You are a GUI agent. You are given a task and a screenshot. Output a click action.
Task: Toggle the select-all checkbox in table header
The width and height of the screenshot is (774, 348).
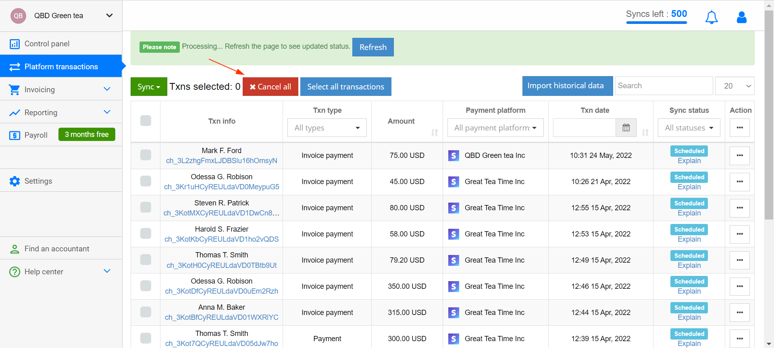146,121
